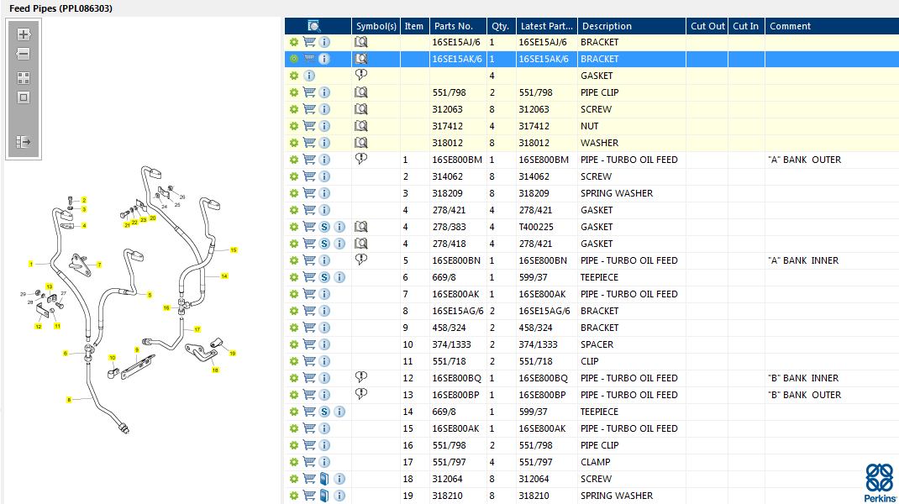
Task: Select callout 17 on the diagram
Action: click(x=197, y=329)
